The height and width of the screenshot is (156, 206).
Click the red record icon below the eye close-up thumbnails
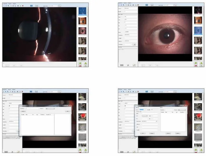pos(196,66)
